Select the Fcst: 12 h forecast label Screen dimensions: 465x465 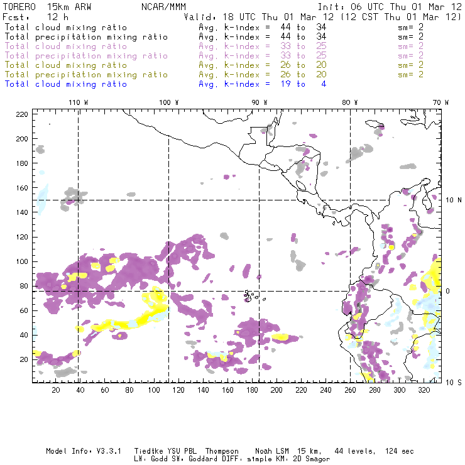(x=36, y=17)
